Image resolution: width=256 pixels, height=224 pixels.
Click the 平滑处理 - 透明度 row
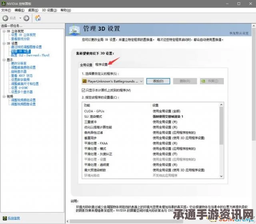[151, 165]
